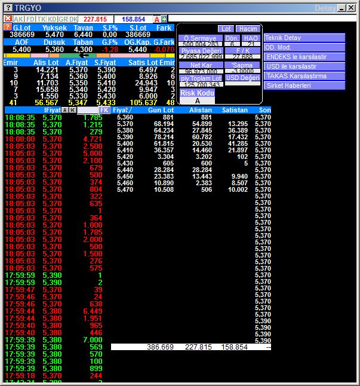Screen dimensions: 360x386
Task: Click USD ile karsilastir
Action: [x=304, y=66]
